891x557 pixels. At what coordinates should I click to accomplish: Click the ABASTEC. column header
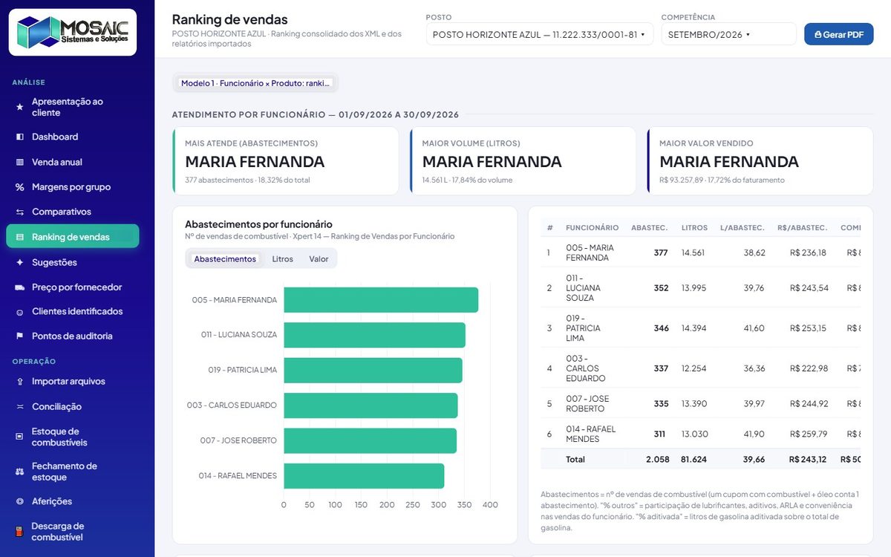pyautogui.click(x=649, y=228)
